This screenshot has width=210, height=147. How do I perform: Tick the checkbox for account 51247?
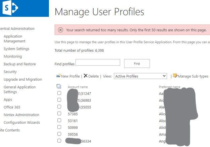point(59,93)
